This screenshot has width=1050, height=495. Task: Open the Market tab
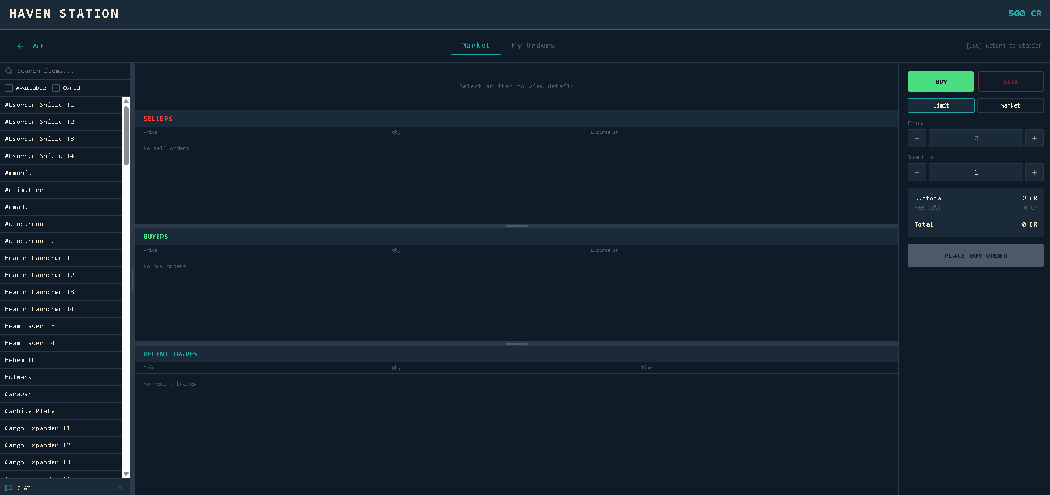click(x=475, y=46)
